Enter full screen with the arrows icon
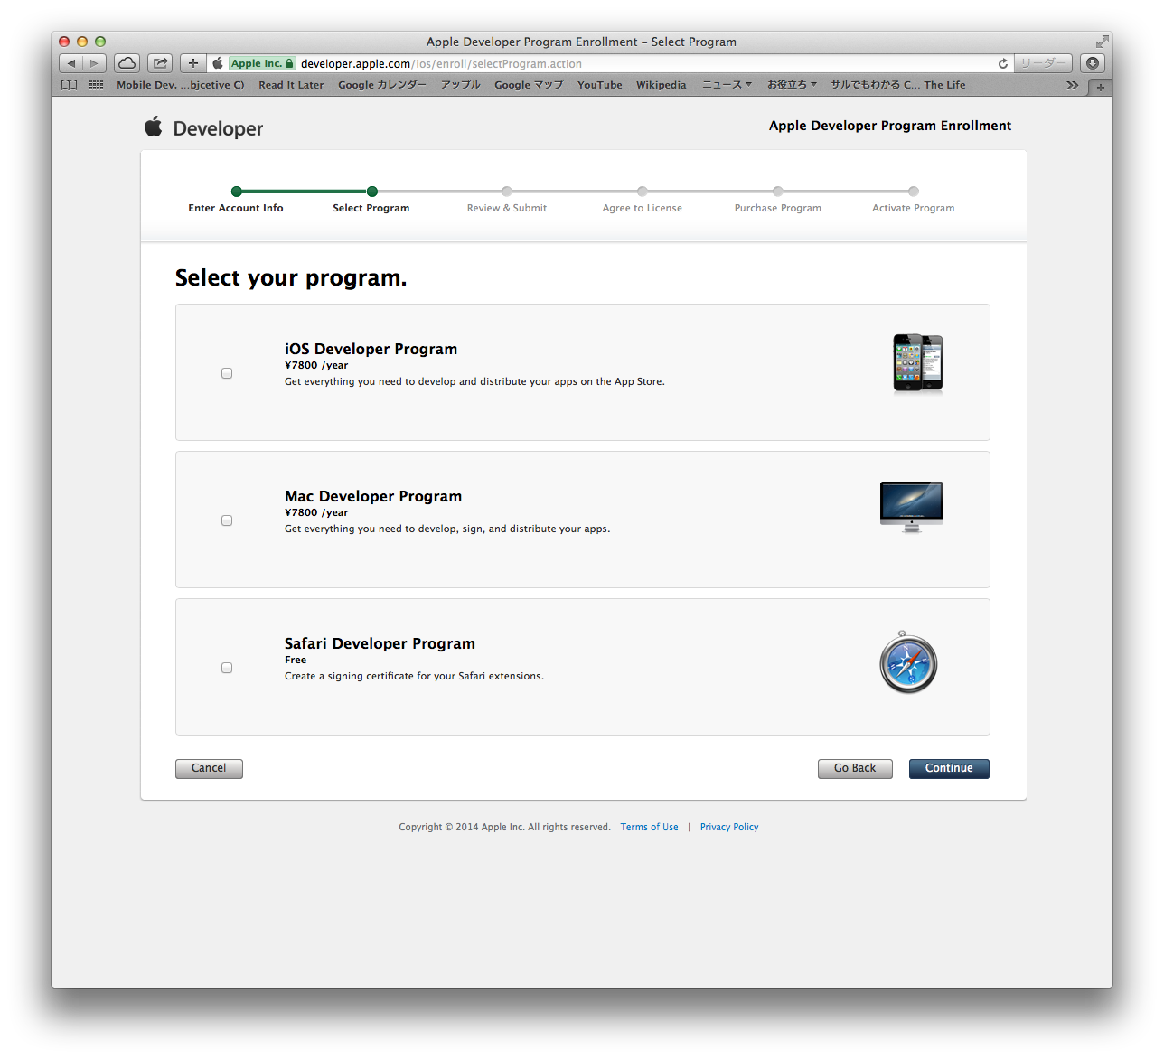The height and width of the screenshot is (1059, 1164). 1102,42
